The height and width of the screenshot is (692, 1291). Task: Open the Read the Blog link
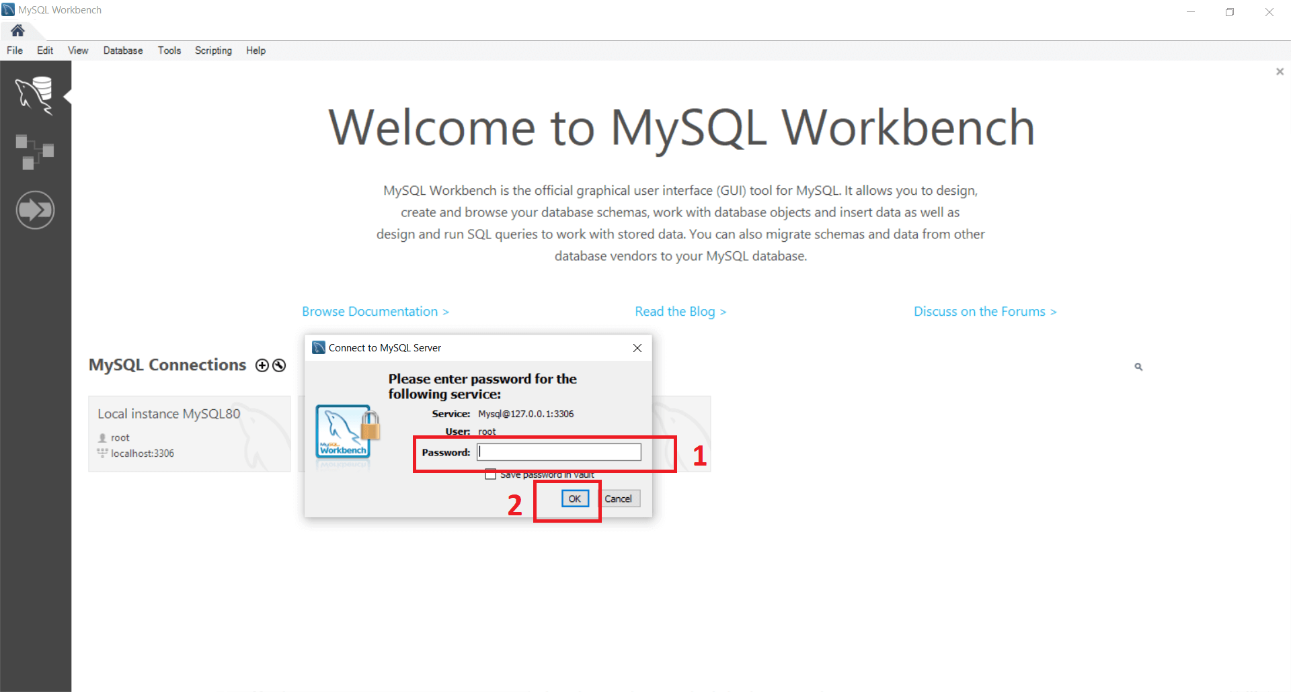(680, 311)
